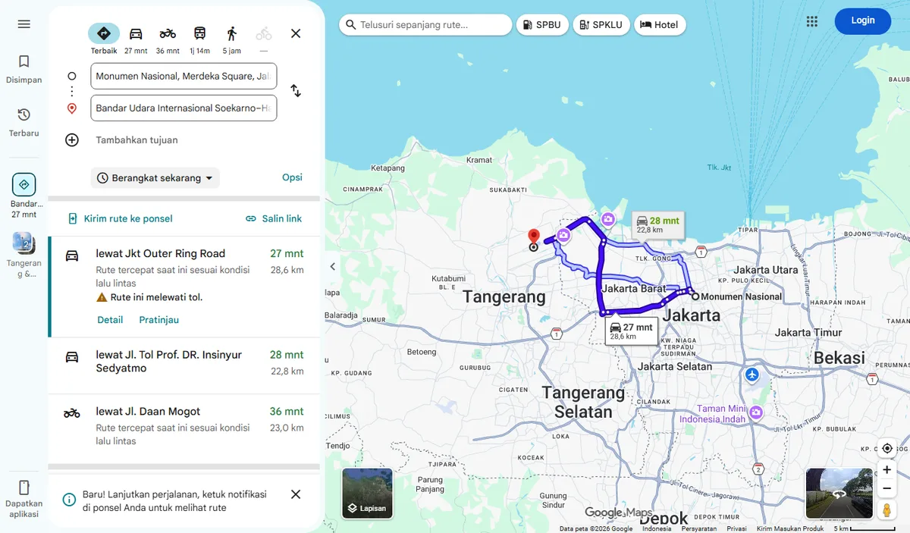
Task: Select motorcycle route lewat Jl. Daan Mogot
Action: [x=184, y=428]
